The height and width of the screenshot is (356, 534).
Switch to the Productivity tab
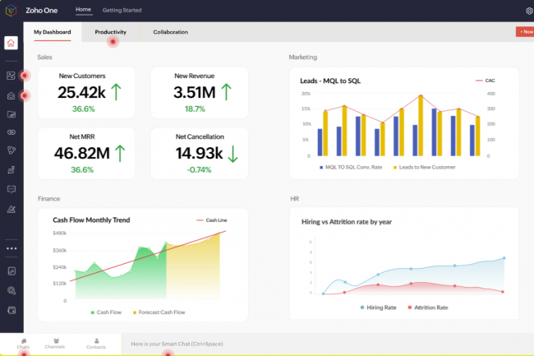pyautogui.click(x=110, y=32)
